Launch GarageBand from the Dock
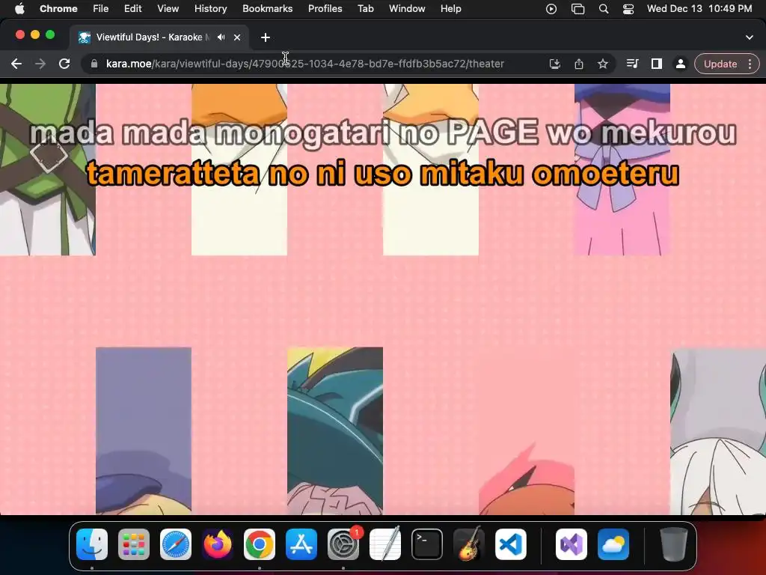 click(x=469, y=544)
